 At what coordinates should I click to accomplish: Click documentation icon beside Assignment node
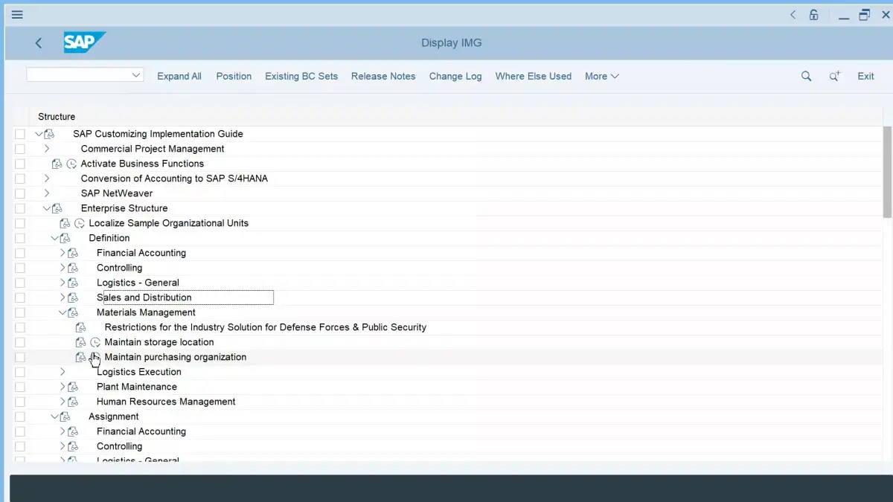click(x=65, y=416)
